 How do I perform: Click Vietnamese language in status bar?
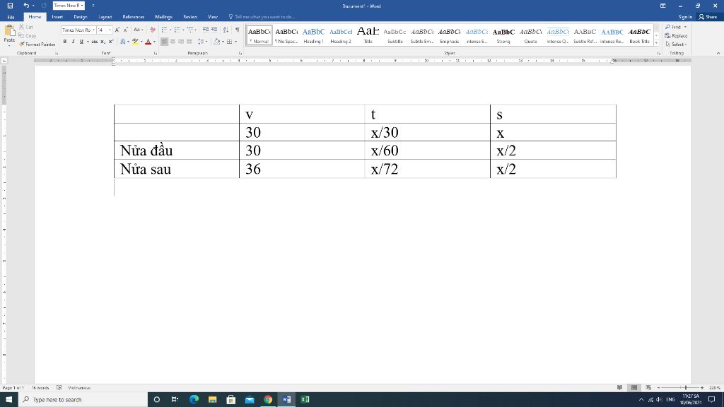coord(79,388)
